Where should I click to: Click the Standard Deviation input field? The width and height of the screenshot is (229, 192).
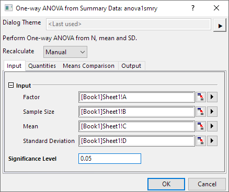click(136, 141)
